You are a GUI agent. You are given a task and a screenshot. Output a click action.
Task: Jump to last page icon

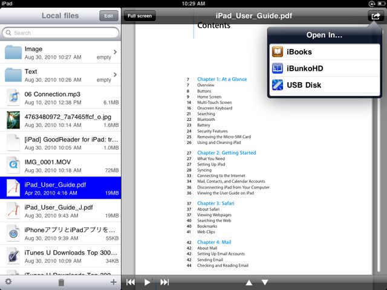[164, 282]
